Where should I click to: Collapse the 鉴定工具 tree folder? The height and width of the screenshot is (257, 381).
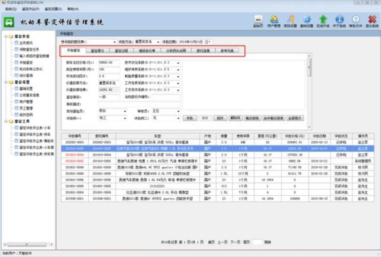pyautogui.click(x=5, y=121)
